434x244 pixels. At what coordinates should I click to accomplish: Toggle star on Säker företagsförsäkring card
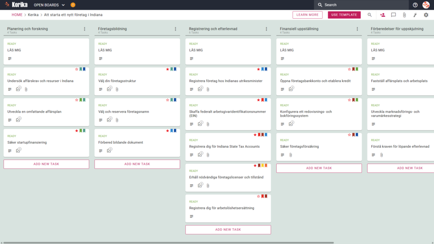coord(349,135)
